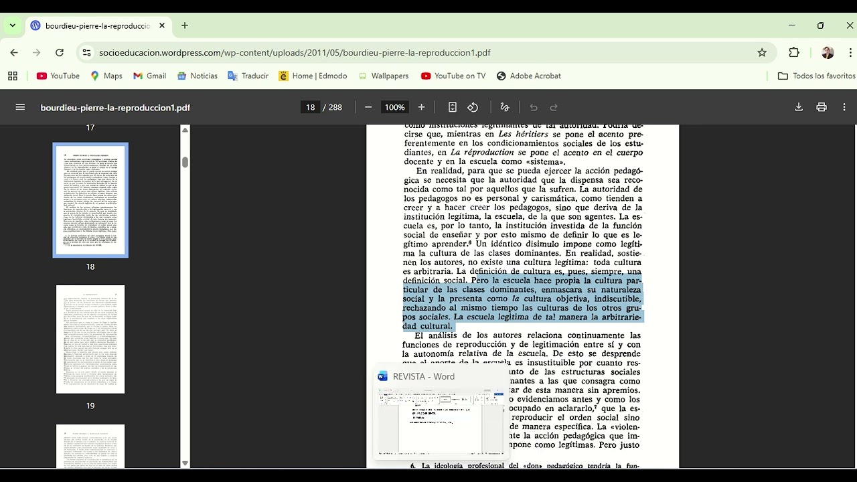
Task: Open Adobe Acrobat bookmark
Action: [529, 76]
